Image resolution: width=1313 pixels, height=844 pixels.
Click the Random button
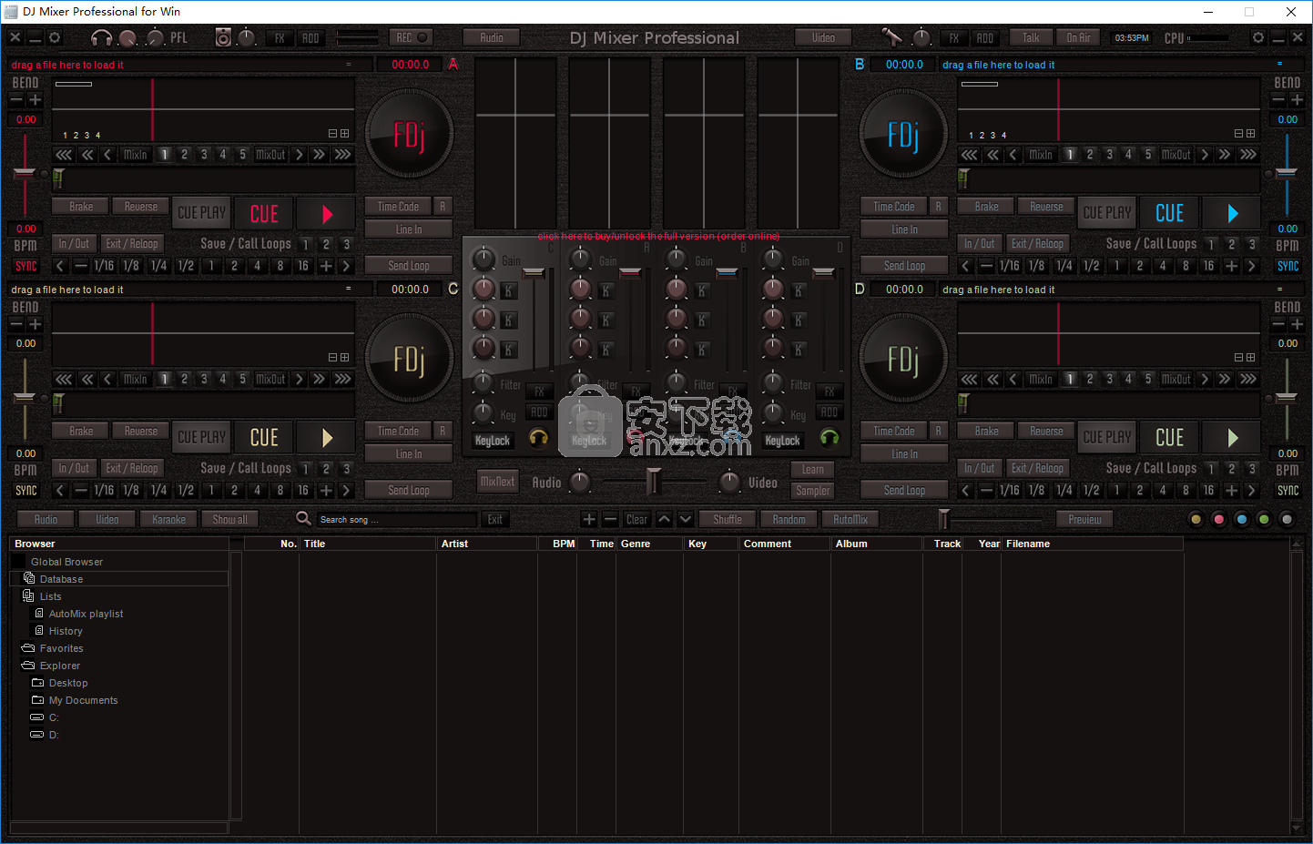(x=789, y=519)
